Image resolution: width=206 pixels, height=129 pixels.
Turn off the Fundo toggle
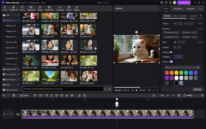coord(171,62)
